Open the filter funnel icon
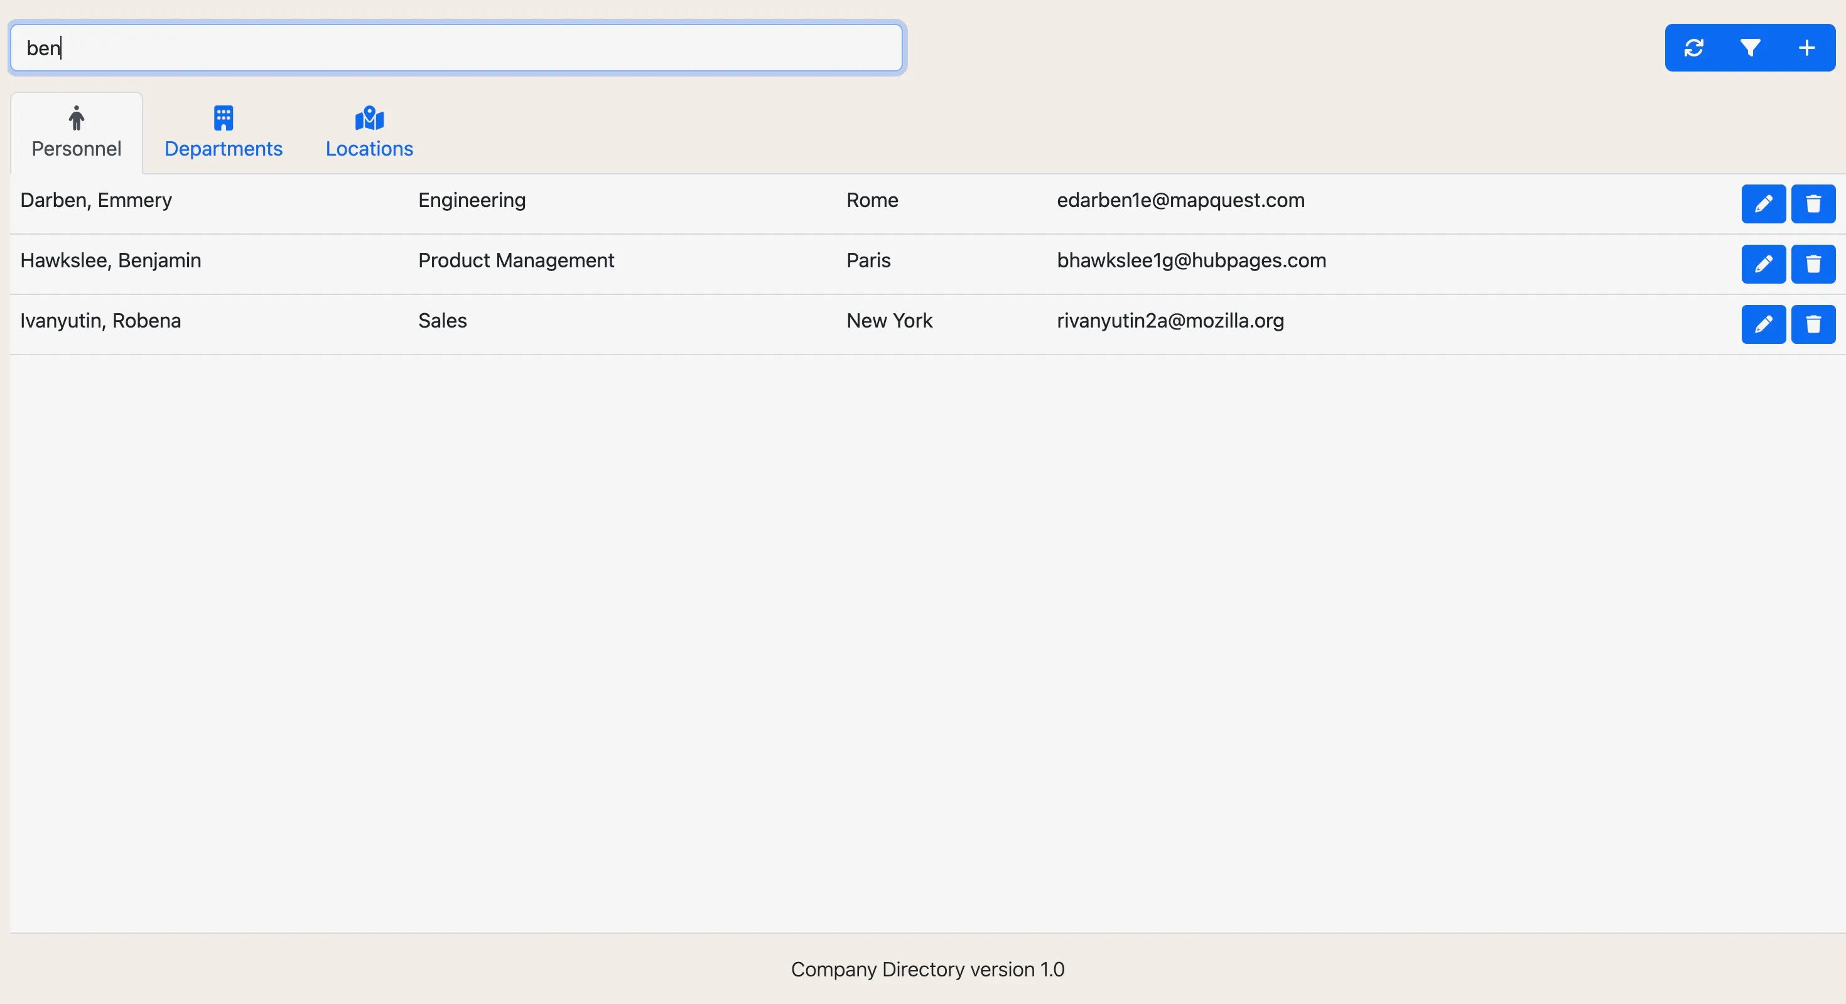 coord(1750,48)
